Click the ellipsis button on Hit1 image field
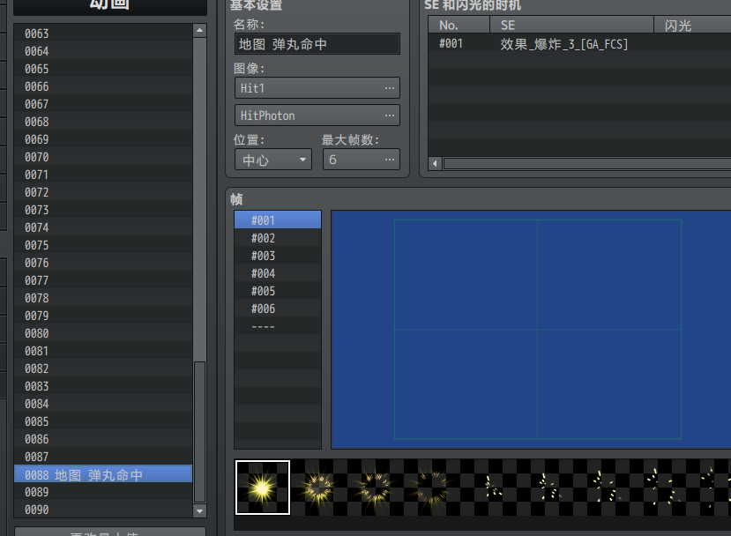 click(x=390, y=88)
